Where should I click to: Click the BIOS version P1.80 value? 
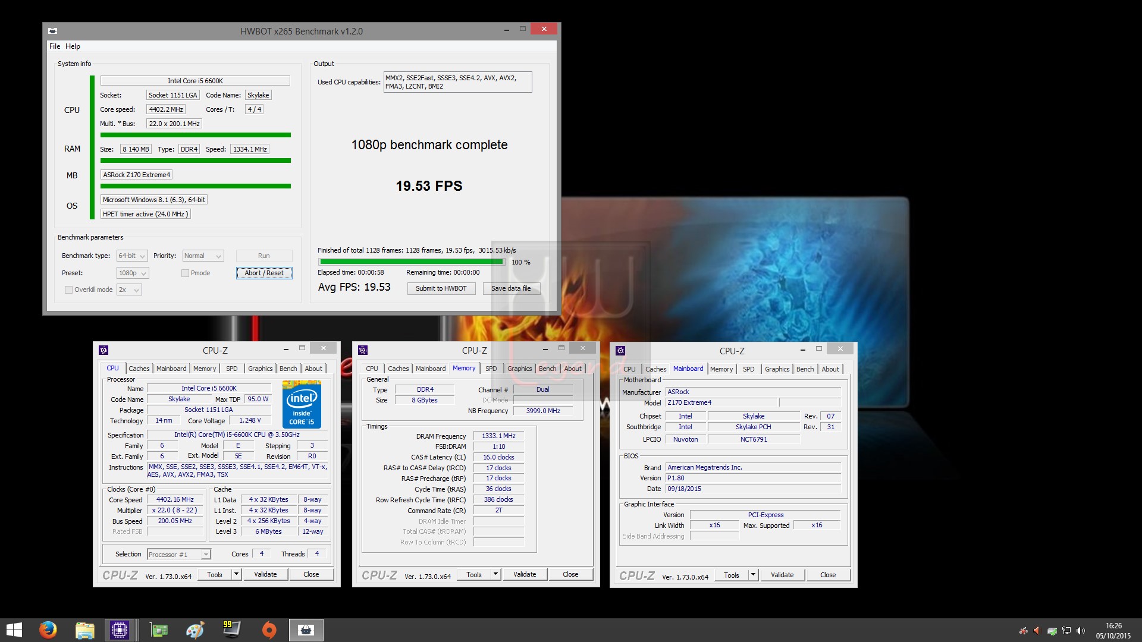pos(753,478)
